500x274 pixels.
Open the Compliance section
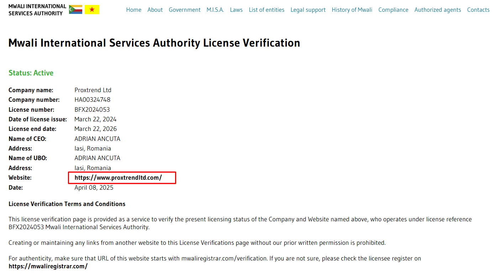[393, 10]
